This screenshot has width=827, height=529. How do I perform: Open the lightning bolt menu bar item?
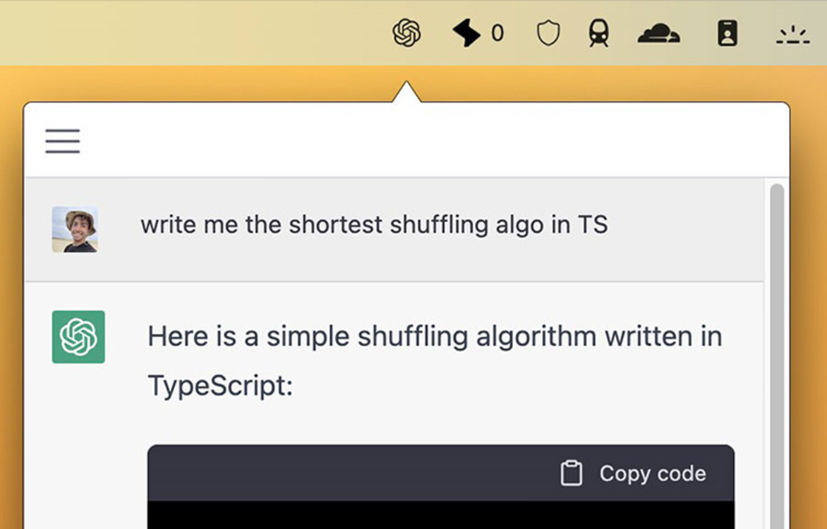[466, 33]
